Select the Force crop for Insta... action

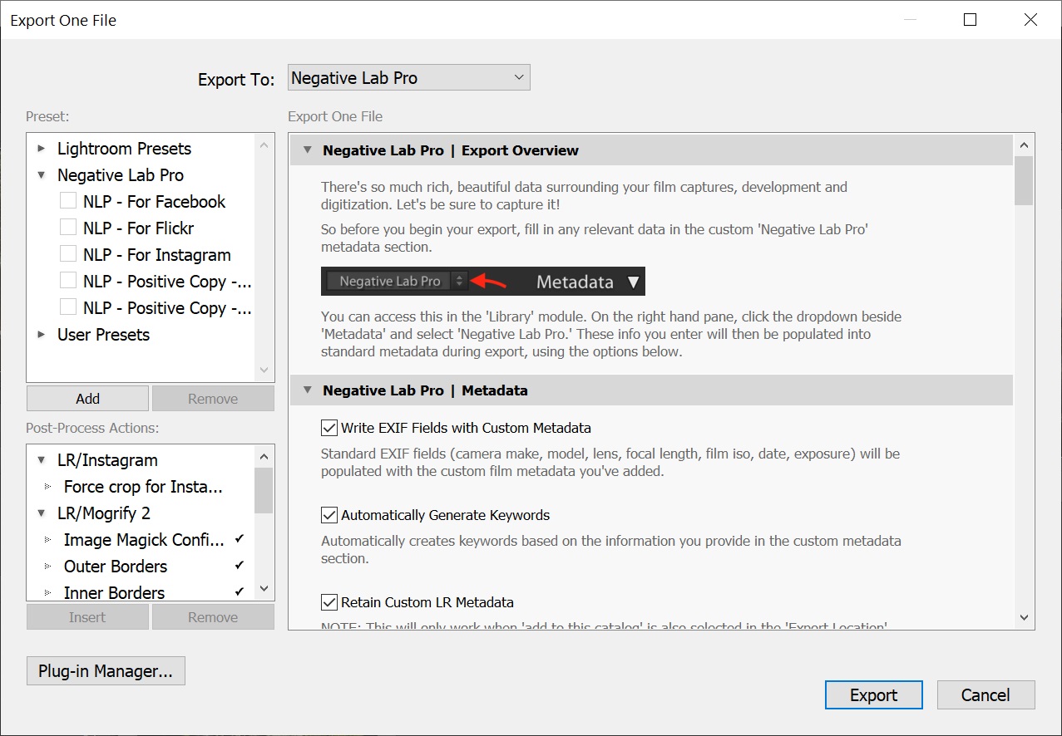coord(143,487)
